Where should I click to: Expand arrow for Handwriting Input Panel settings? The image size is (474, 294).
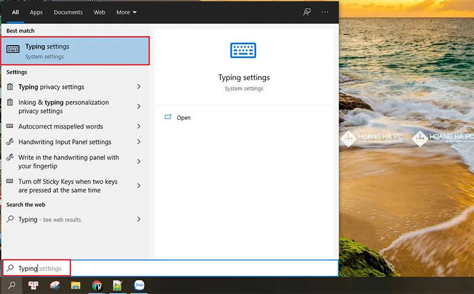[139, 142]
